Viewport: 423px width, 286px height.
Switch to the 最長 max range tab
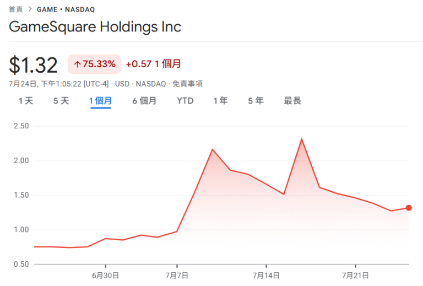point(292,101)
